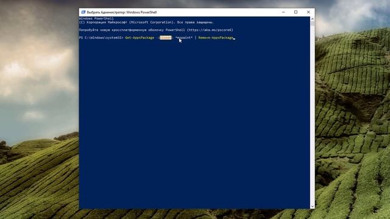
Task: Click the "PS C:\Windows\system32>" prompt
Action: 101,38
